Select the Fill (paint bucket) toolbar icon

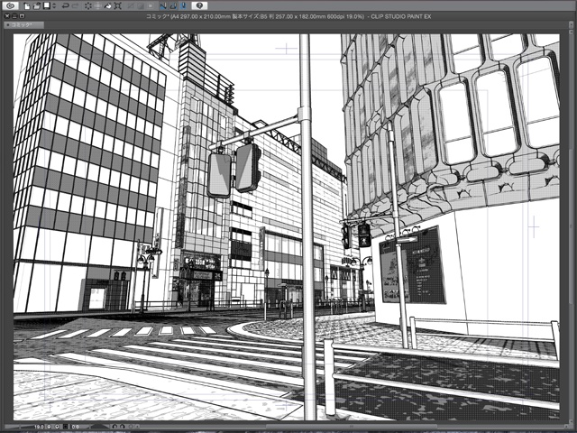(108, 6)
